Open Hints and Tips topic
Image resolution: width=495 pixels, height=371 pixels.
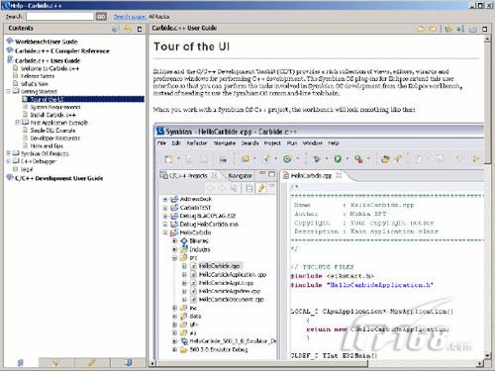tap(47, 145)
